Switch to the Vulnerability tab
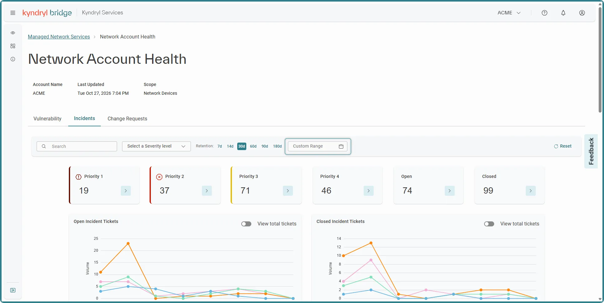 pos(48,119)
